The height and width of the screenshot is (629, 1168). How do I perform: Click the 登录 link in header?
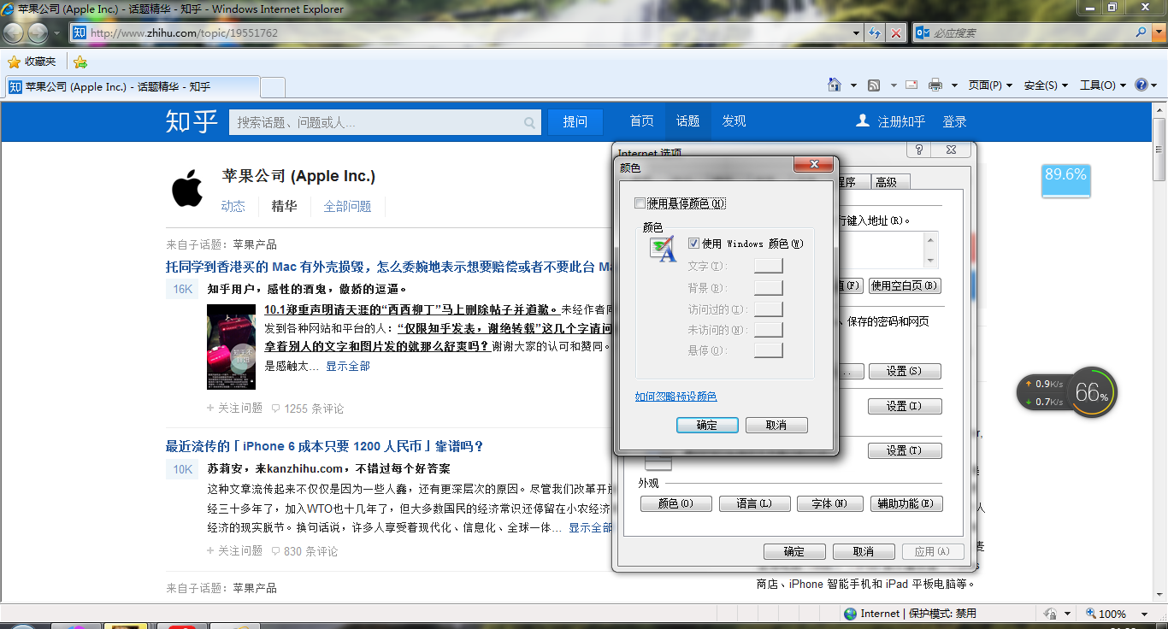tap(955, 121)
